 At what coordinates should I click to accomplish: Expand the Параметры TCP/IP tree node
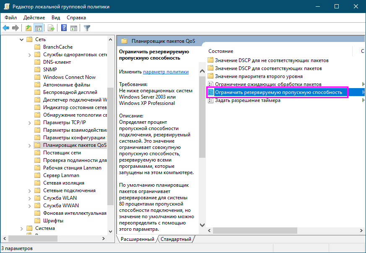[x=29, y=123]
